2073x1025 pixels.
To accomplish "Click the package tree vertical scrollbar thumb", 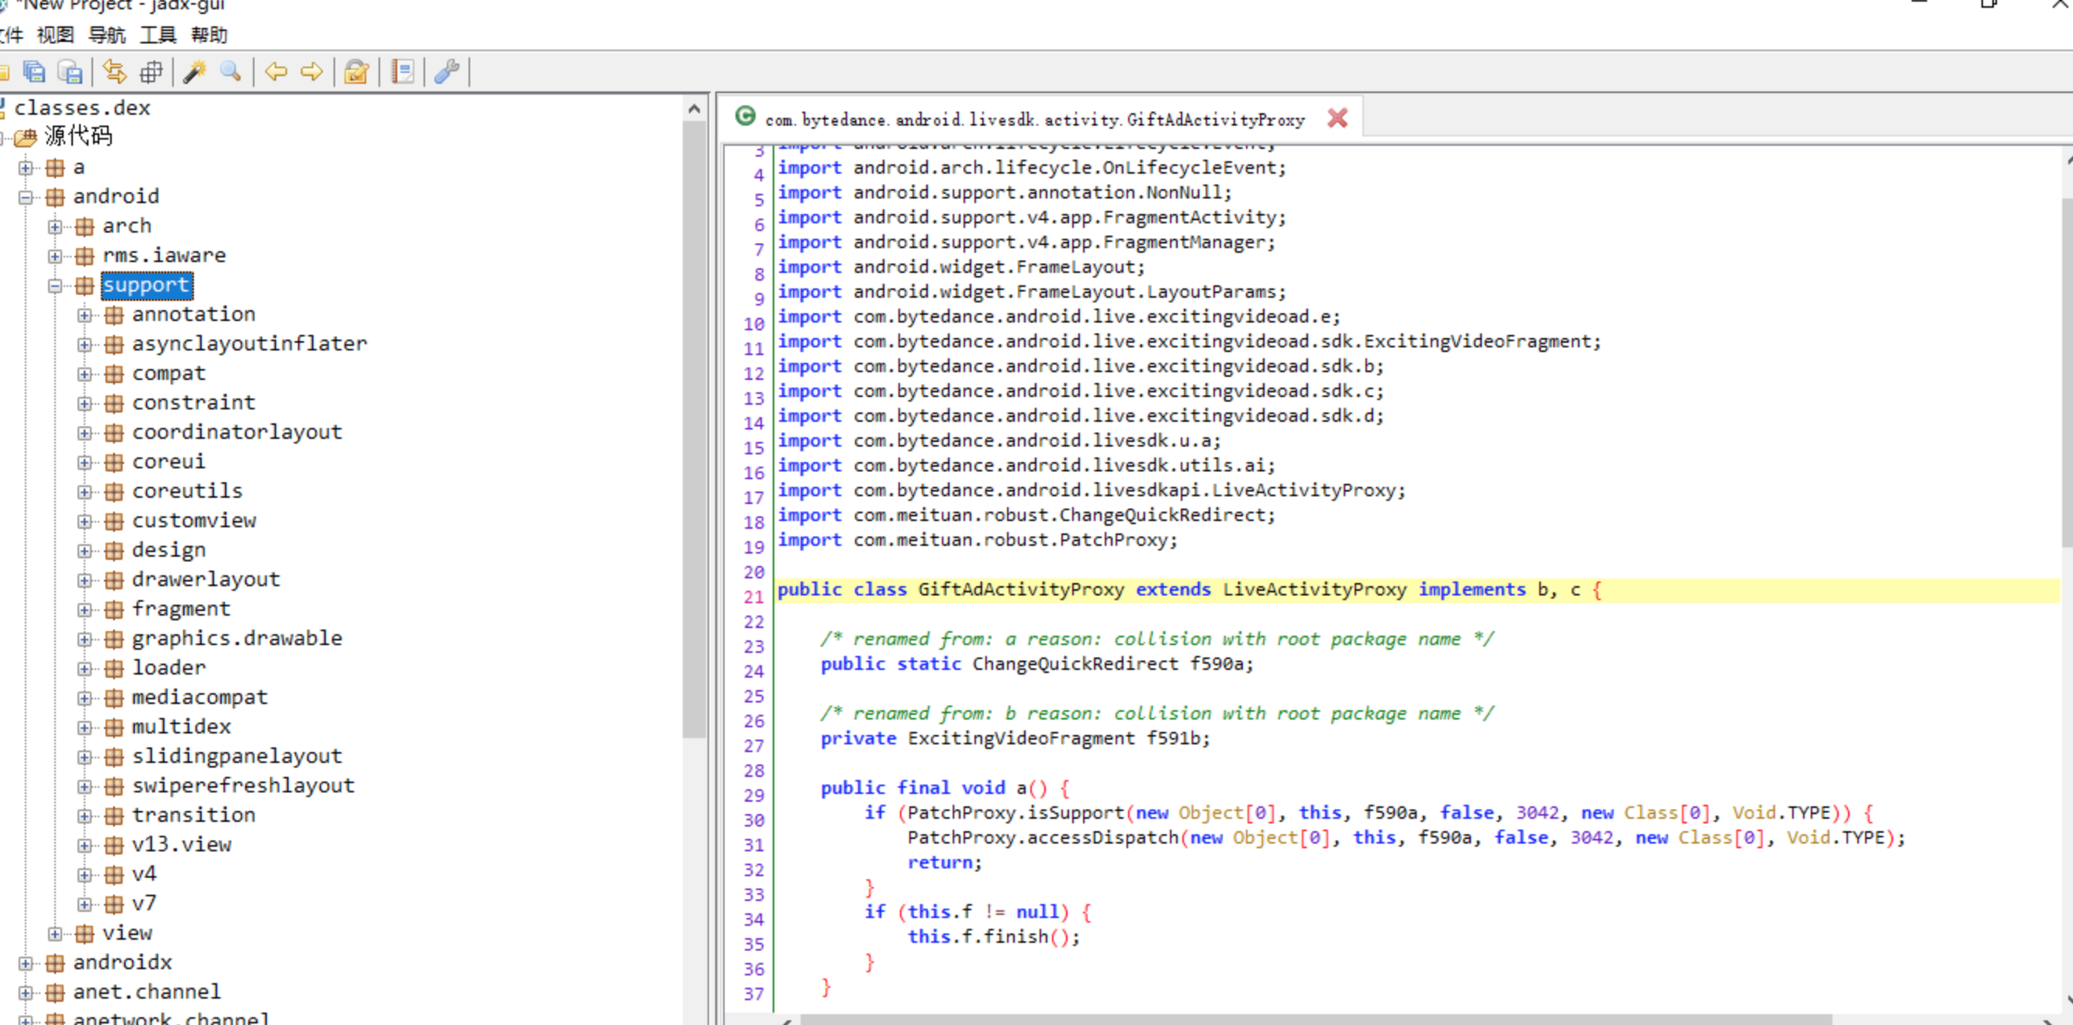I will coord(694,430).
